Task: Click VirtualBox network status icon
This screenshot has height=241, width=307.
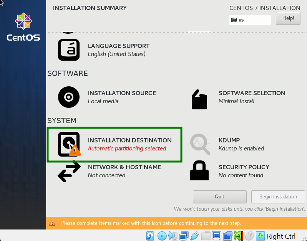Action: (x=184, y=236)
